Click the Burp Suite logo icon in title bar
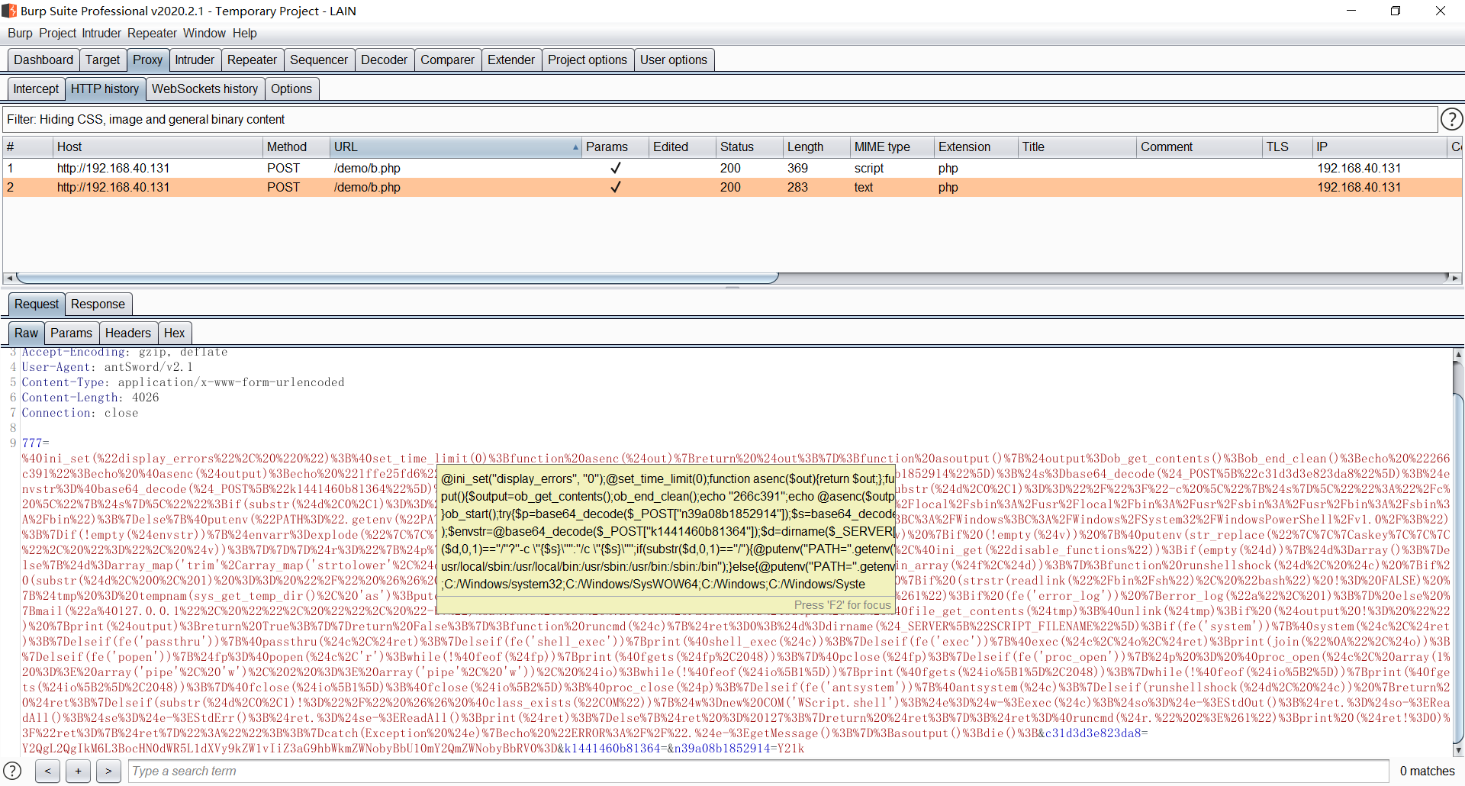 (x=9, y=11)
